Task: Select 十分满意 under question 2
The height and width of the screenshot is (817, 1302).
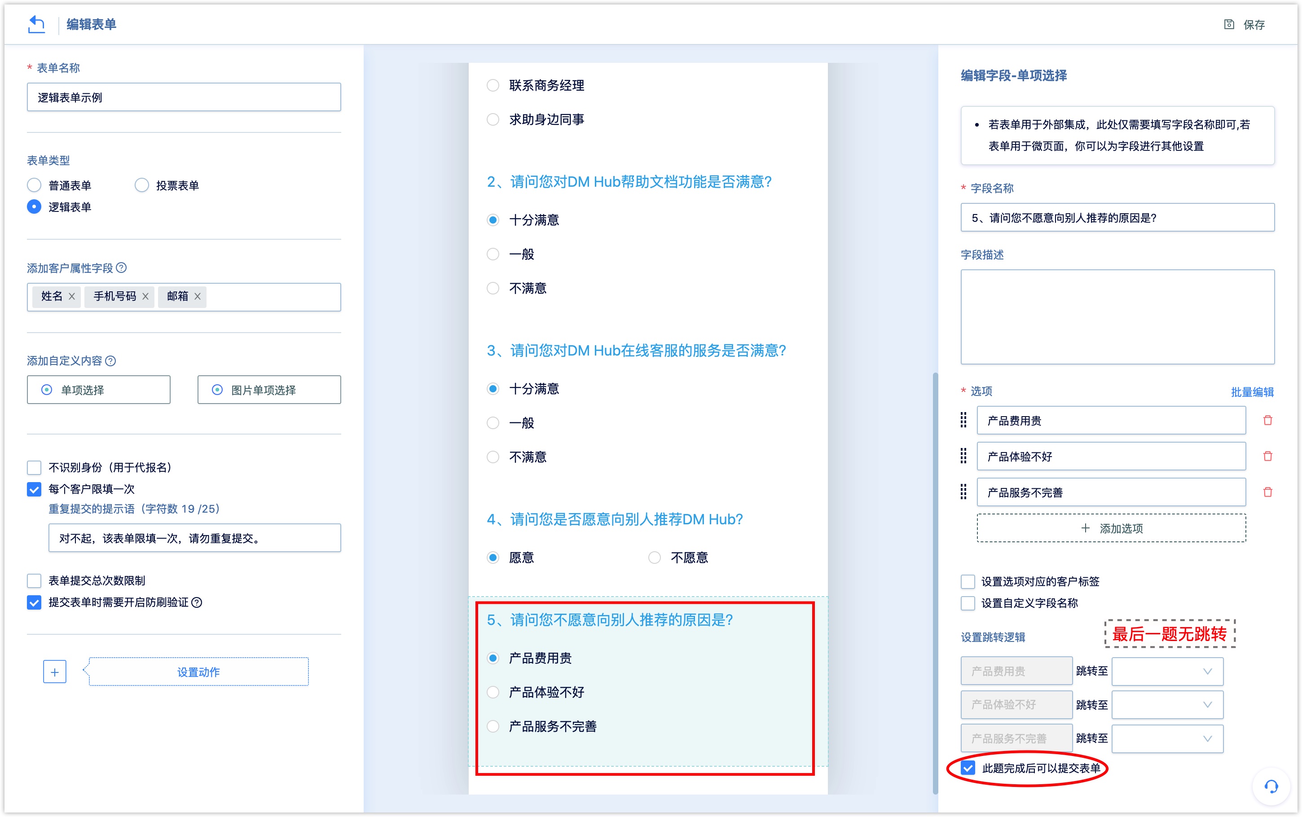Action: click(493, 220)
